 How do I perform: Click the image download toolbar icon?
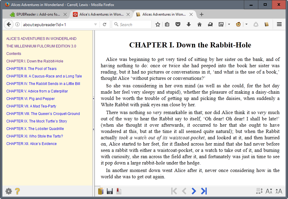click(221, 24)
